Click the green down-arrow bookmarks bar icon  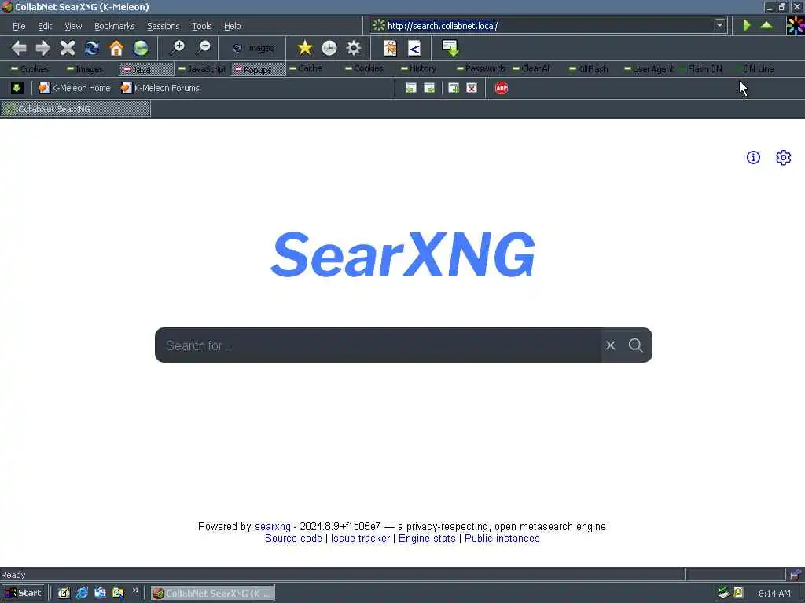coord(17,88)
